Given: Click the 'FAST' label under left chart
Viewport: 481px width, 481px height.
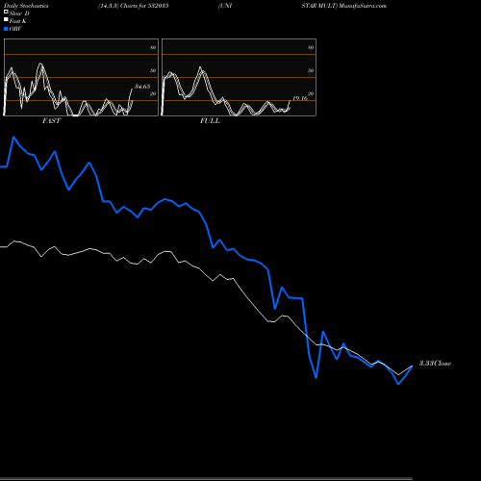Looking at the screenshot, I should coord(51,121).
